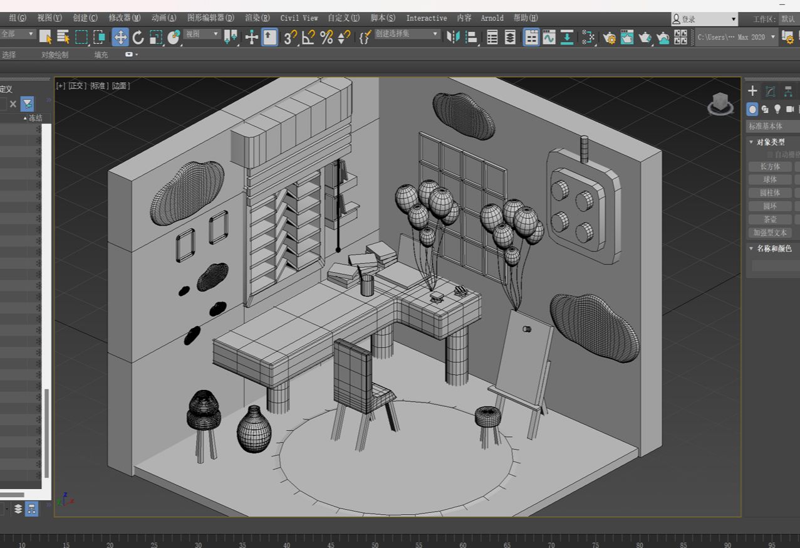800x548 pixels.
Task: Activate the Select and Place tool
Action: click(x=174, y=37)
